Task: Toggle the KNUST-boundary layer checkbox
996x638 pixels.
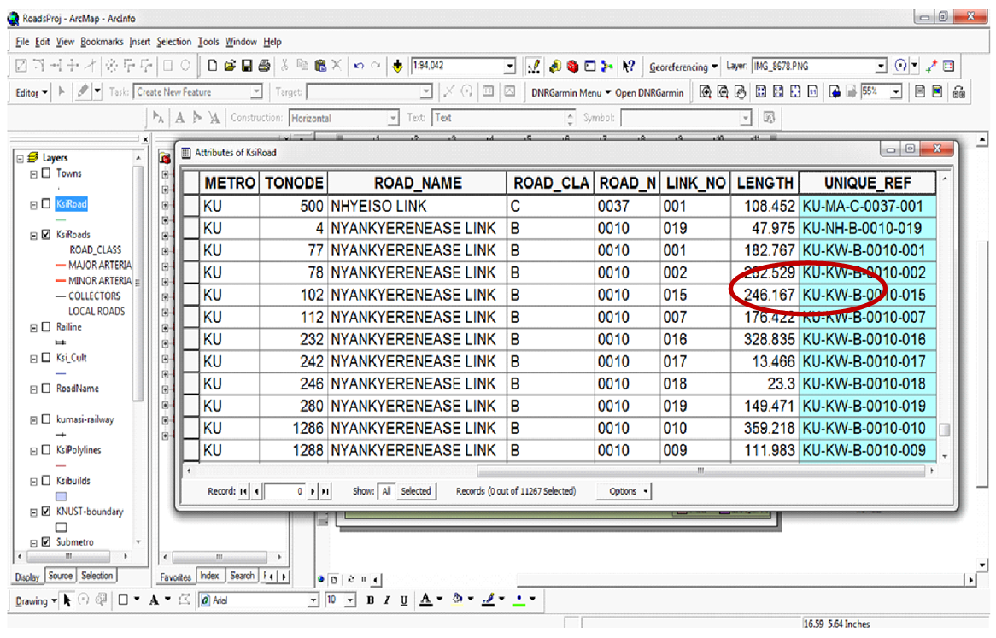Action: pyautogui.click(x=46, y=512)
